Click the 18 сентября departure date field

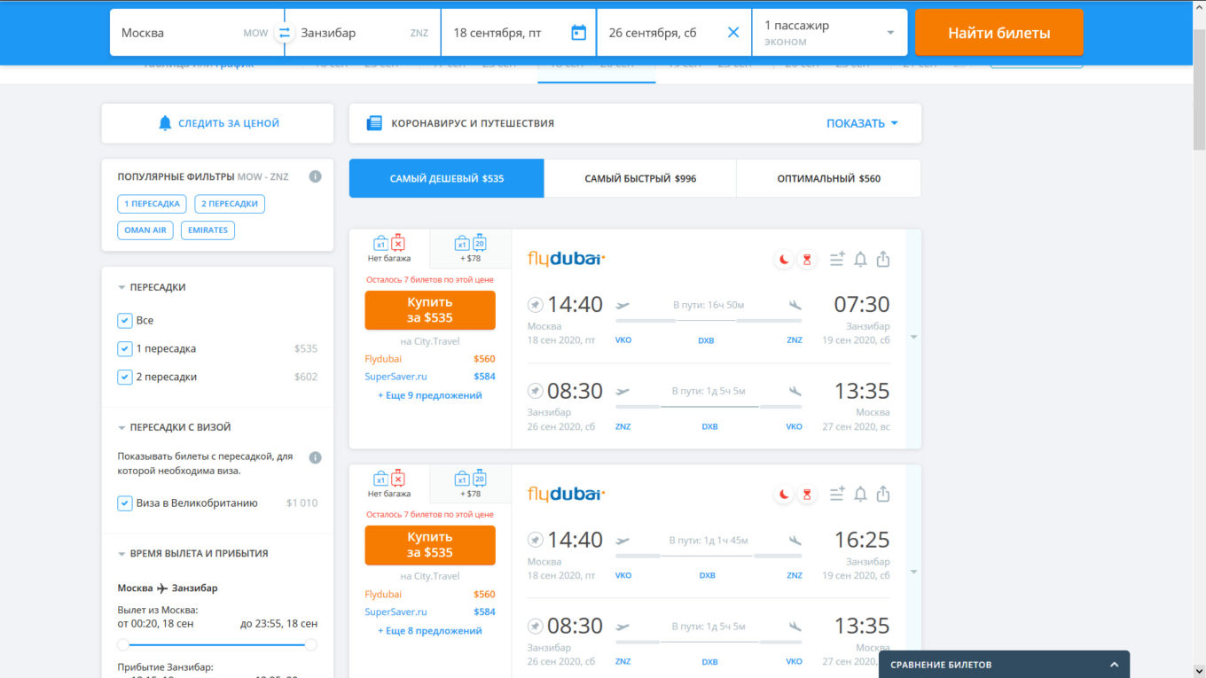(519, 33)
